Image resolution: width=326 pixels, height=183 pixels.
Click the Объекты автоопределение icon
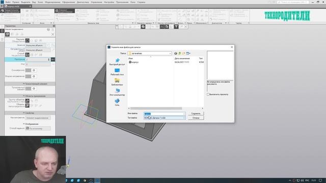coord(27,106)
